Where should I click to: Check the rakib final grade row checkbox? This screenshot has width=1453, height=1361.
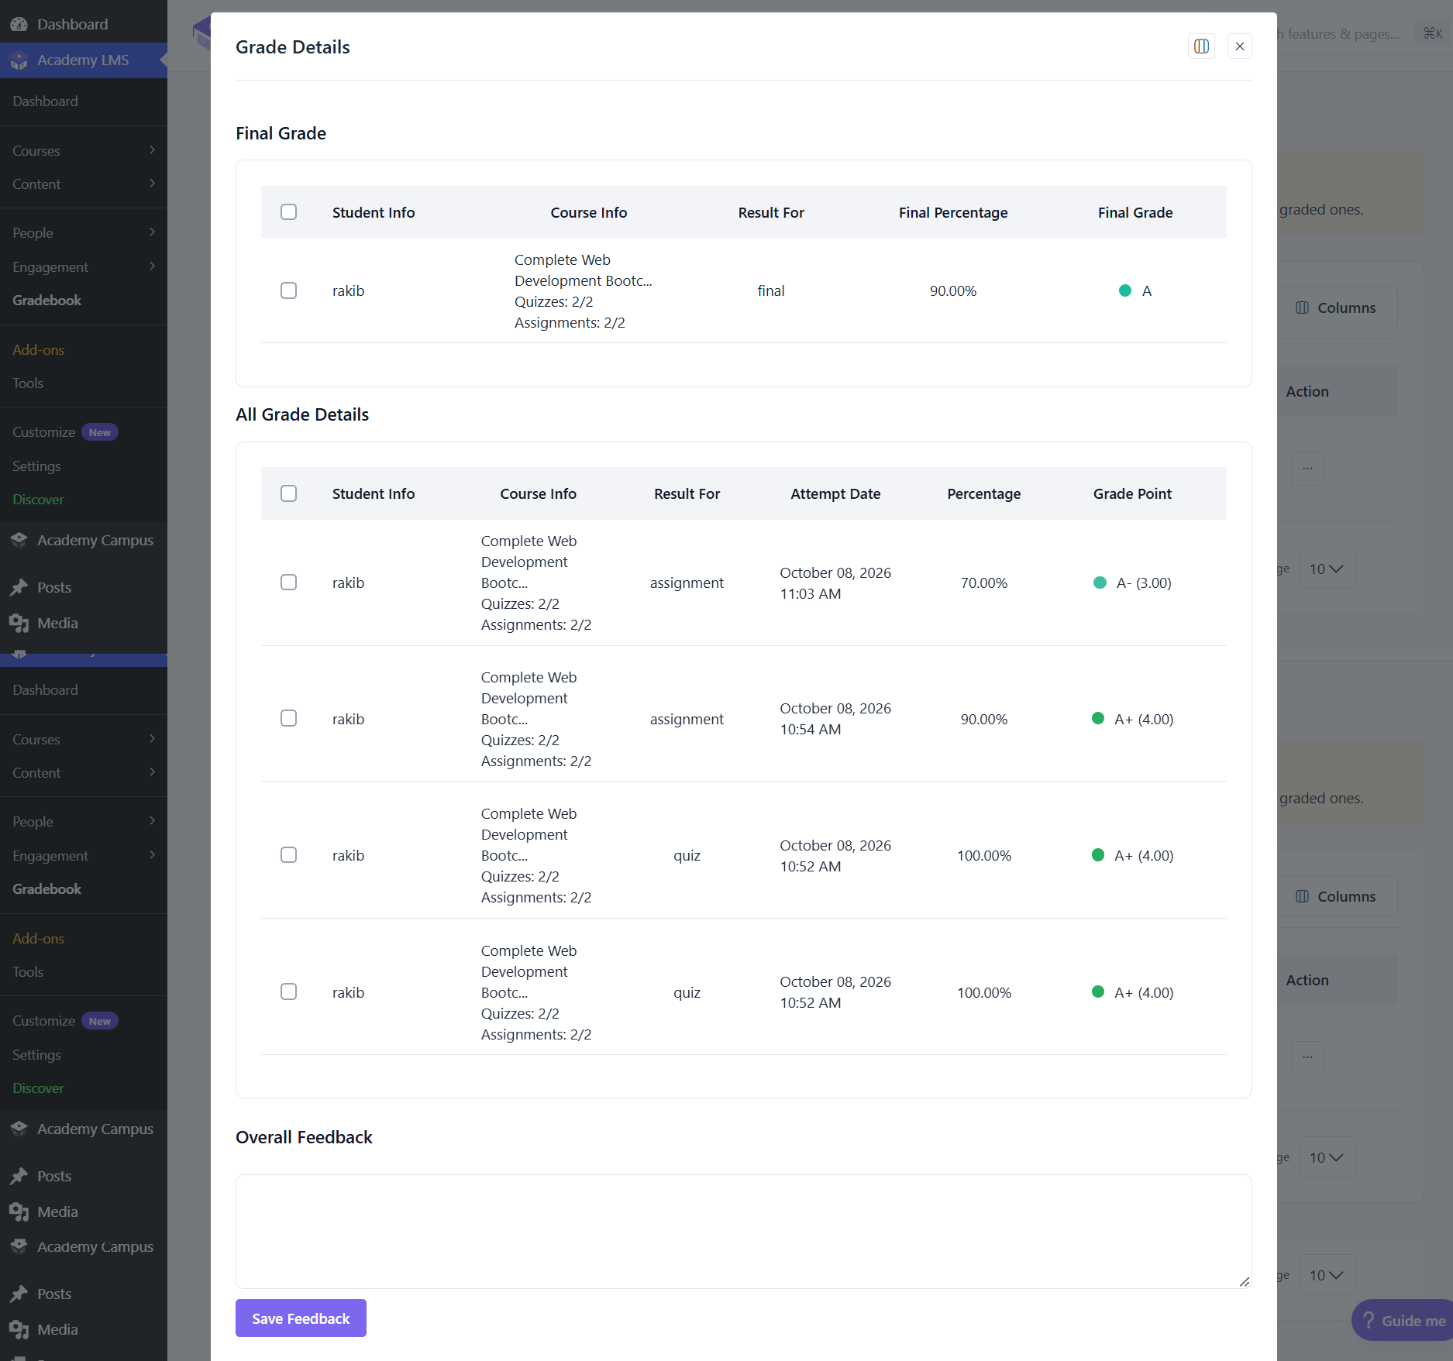coord(288,290)
